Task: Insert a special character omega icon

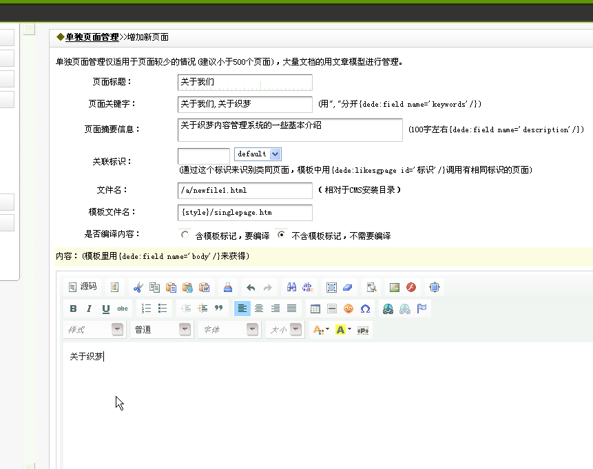Action: tap(365, 309)
